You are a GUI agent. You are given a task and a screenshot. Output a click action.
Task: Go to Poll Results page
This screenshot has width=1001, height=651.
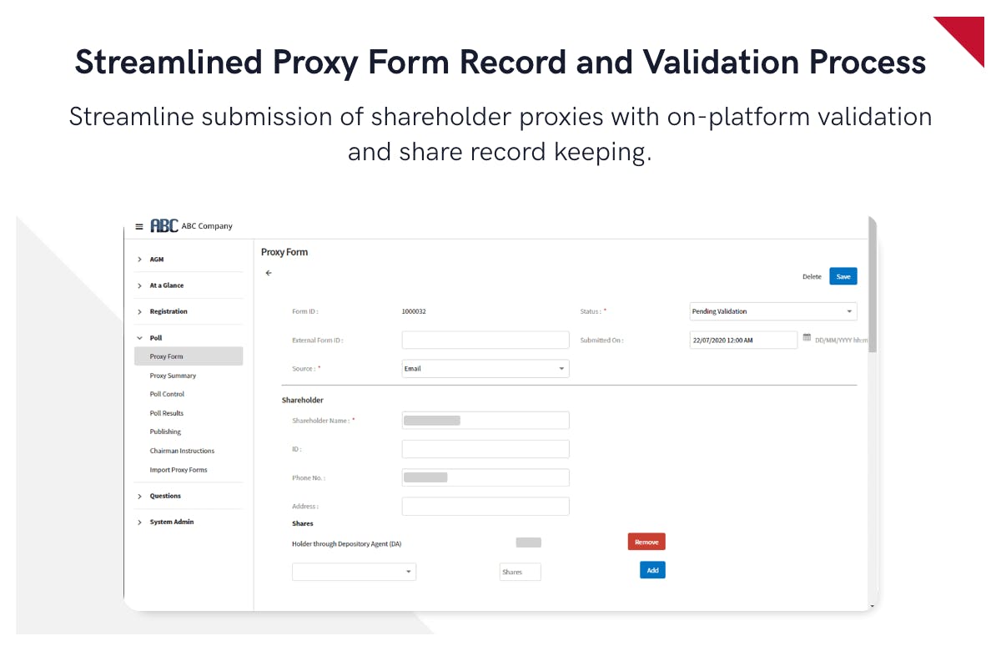click(167, 413)
